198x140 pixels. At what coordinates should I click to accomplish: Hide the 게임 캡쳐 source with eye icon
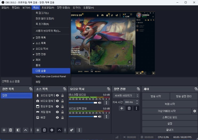(57, 112)
